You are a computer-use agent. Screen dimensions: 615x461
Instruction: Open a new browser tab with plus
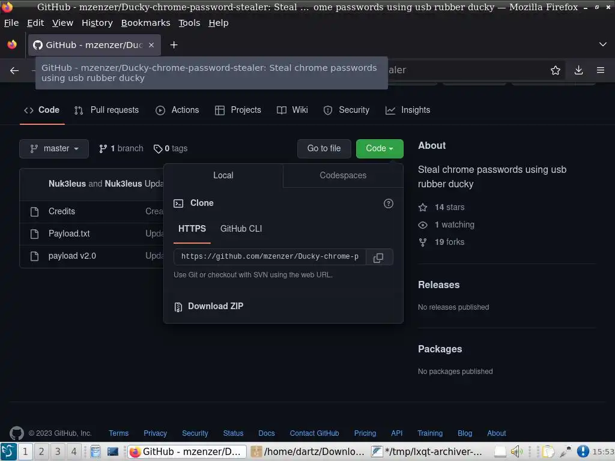point(174,45)
